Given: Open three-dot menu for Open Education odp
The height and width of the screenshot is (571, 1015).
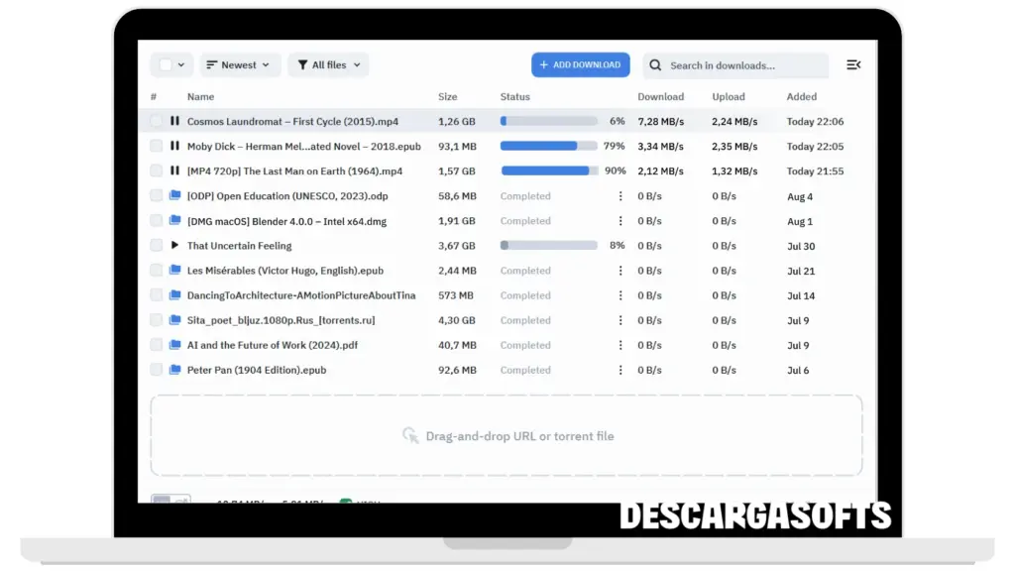Looking at the screenshot, I should tap(620, 196).
